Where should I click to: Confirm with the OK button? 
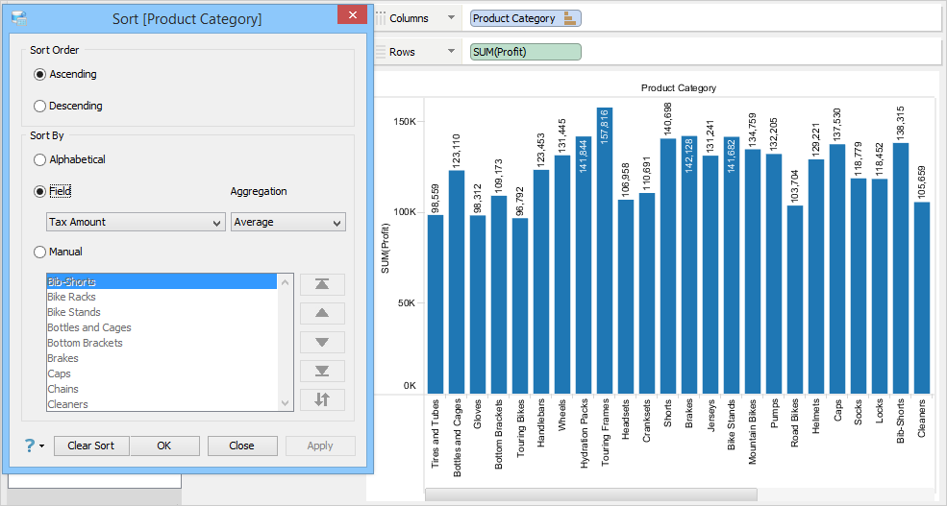[x=164, y=446]
